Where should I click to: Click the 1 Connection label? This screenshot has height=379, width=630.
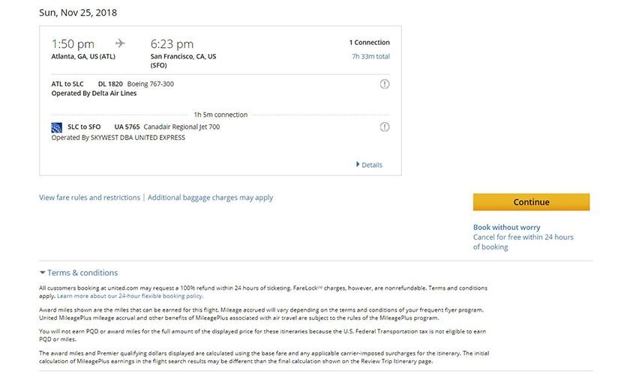pos(369,43)
